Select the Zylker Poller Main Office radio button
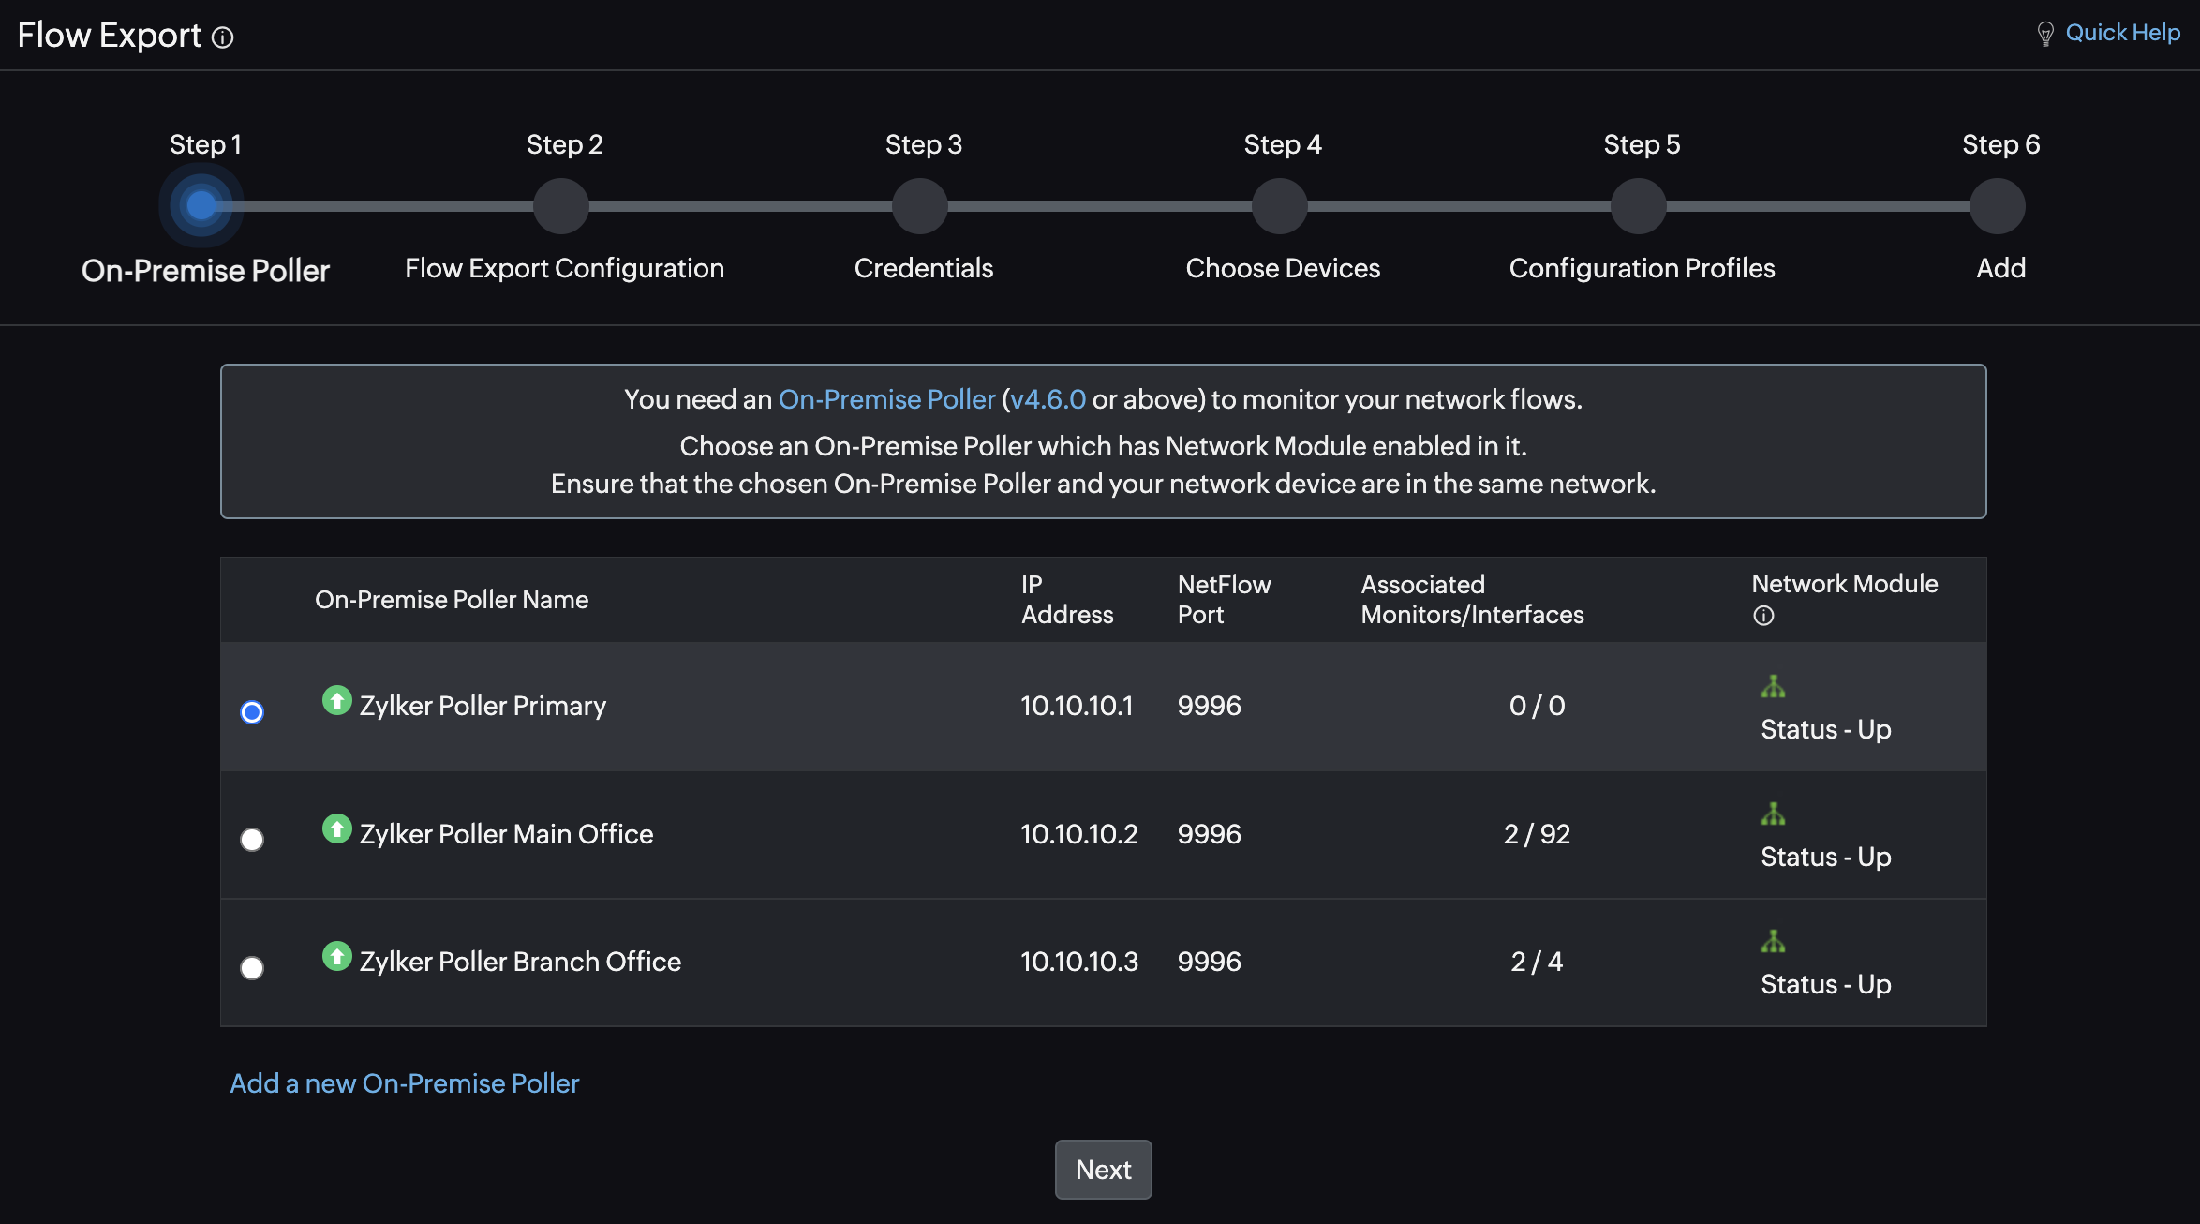2200x1224 pixels. 252,840
